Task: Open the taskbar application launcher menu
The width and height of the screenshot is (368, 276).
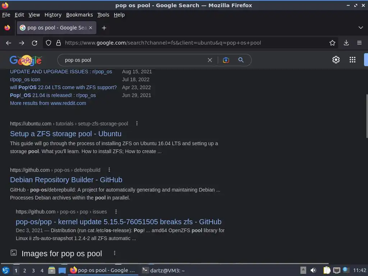Action: 6,270
